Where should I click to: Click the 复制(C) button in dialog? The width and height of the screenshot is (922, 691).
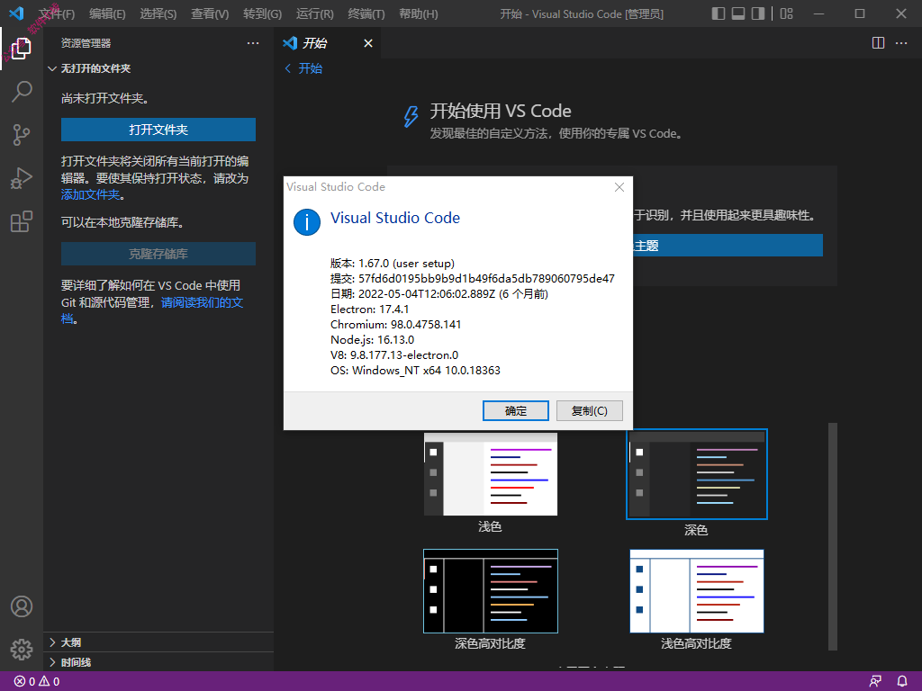(590, 410)
